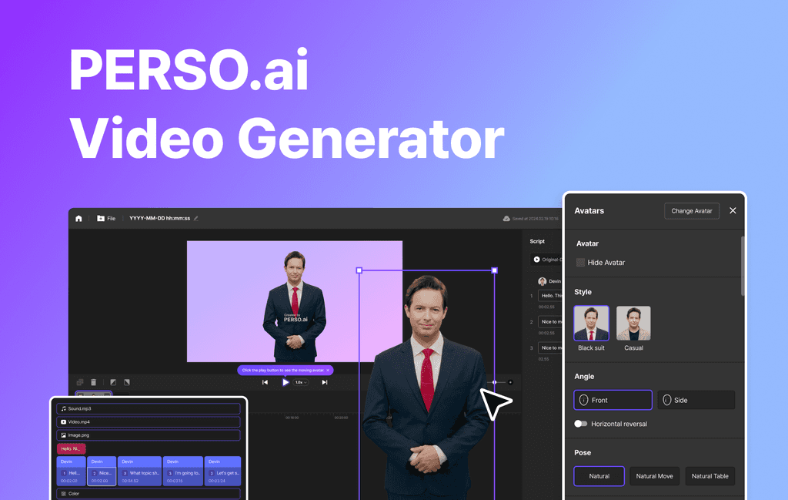Click the Home icon in the top bar

pos(78,218)
